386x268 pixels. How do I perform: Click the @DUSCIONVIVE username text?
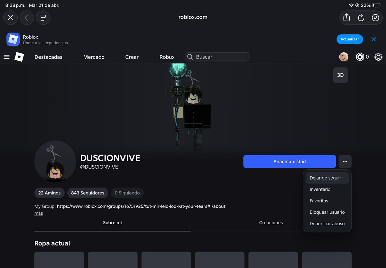tap(99, 167)
